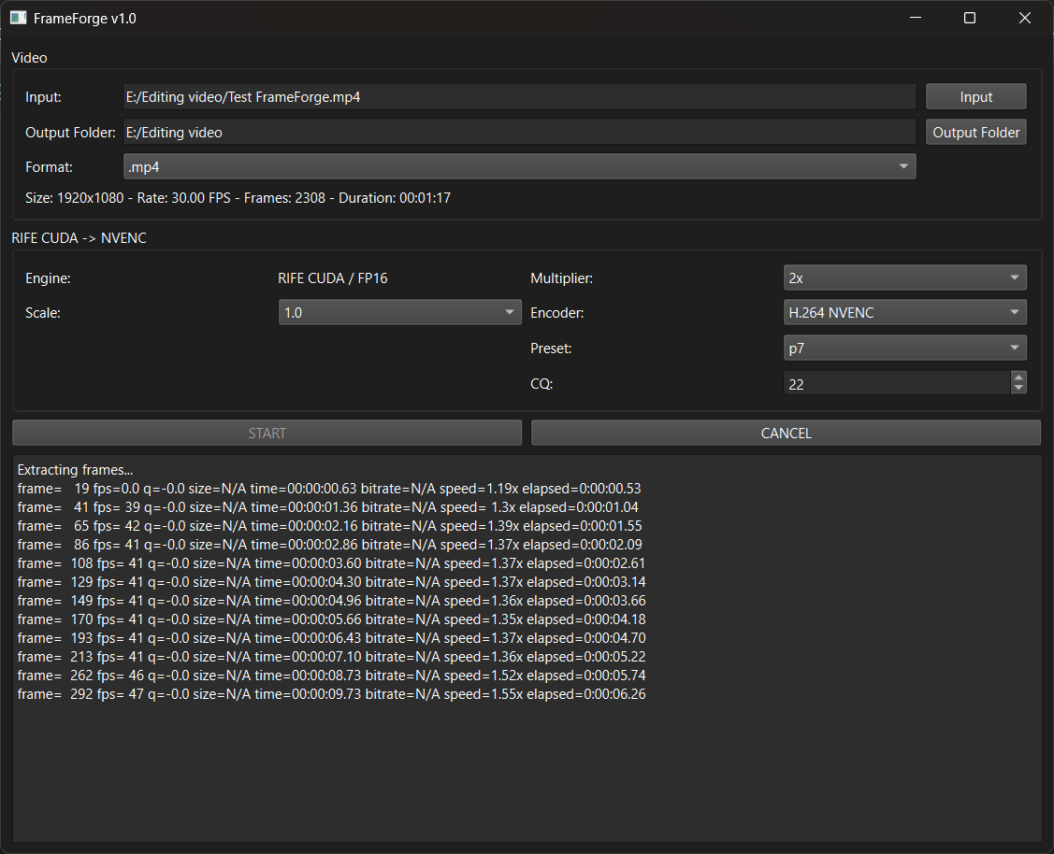Click the CANCEL button
This screenshot has height=854, width=1054.
pyautogui.click(x=786, y=433)
